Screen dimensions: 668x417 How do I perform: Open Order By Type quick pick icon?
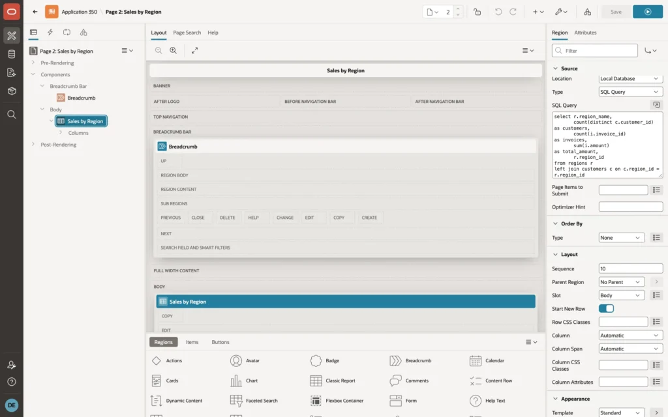tap(656, 237)
